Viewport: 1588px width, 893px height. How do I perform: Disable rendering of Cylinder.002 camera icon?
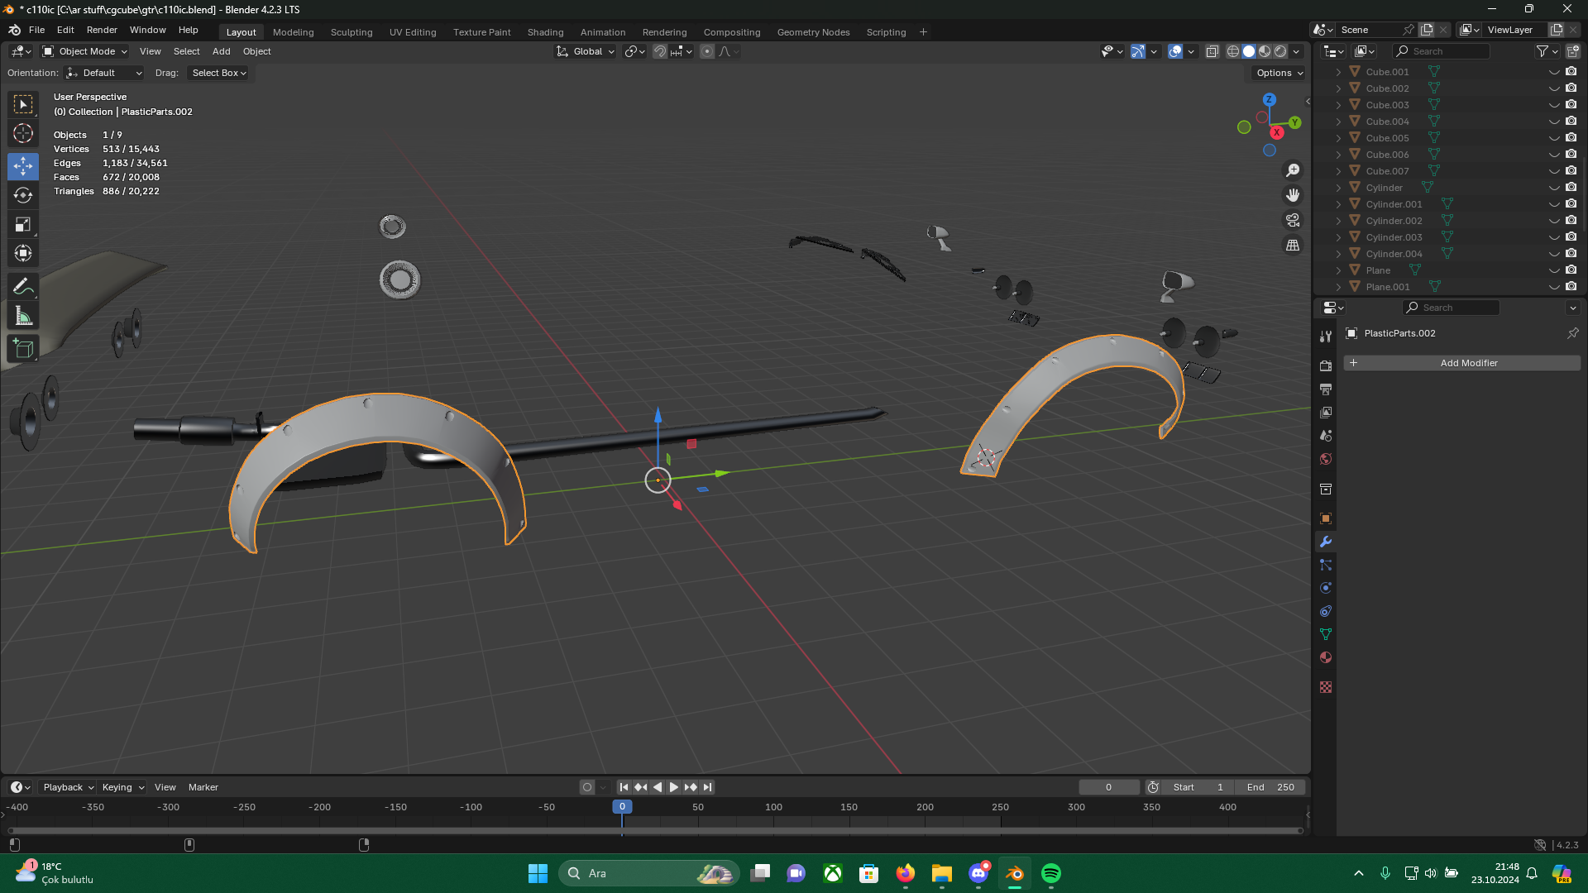click(1571, 221)
